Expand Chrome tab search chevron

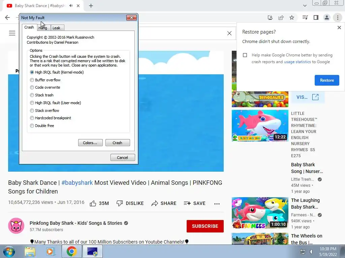(x=305, y=6)
